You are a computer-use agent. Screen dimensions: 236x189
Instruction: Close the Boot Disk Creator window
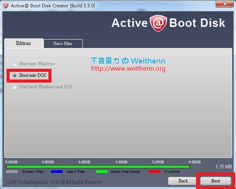click(224, 4)
